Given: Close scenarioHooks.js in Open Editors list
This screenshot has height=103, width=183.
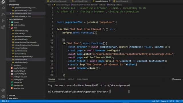Looking at the screenshot, I should tap(10, 13).
